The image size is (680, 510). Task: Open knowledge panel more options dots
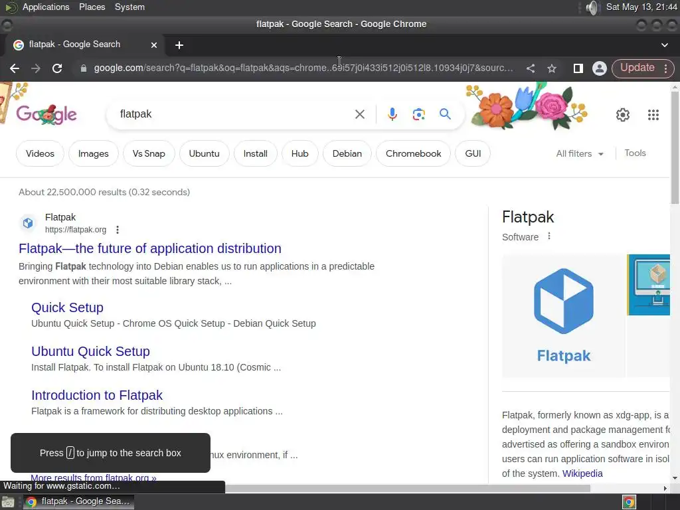coord(549,236)
